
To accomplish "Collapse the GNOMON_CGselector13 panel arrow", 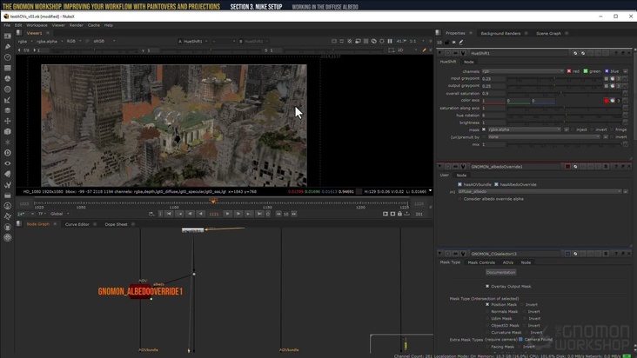I will coord(439,254).
